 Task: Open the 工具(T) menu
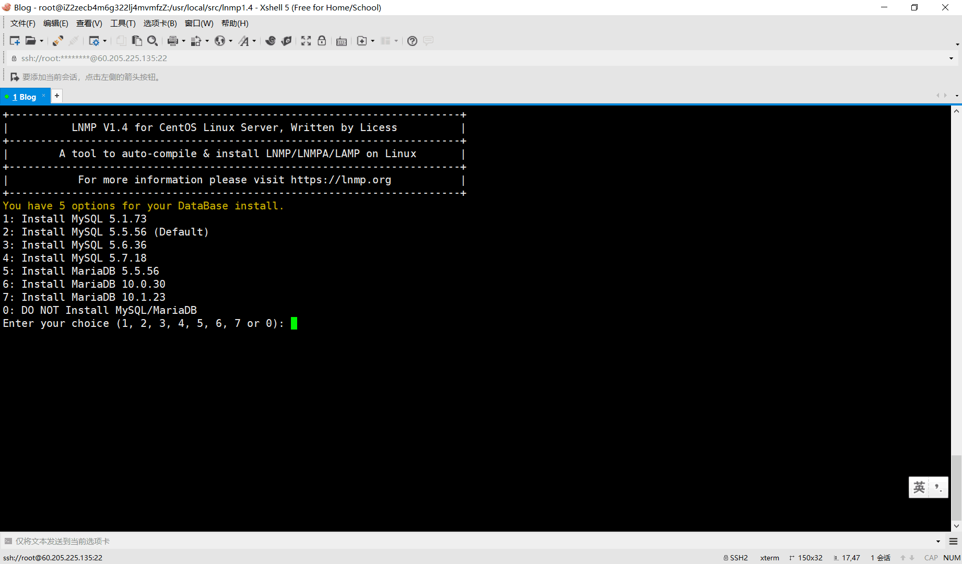(x=123, y=23)
